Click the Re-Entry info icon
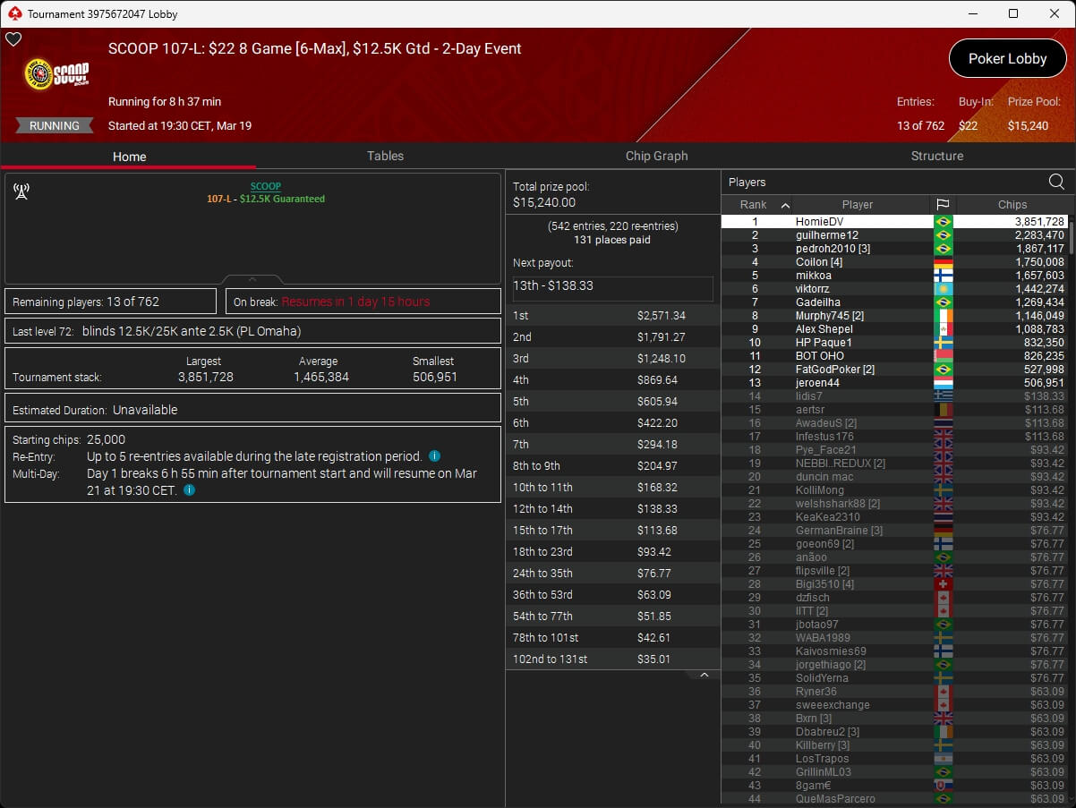 click(434, 456)
